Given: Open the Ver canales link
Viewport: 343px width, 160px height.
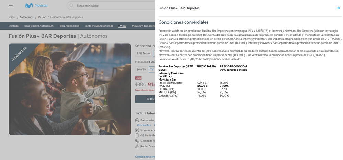Looking at the screenshot, I should [x=144, y=125].
